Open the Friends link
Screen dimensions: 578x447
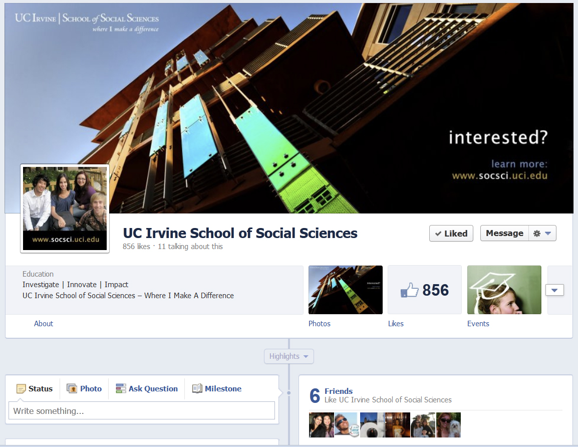(x=339, y=391)
